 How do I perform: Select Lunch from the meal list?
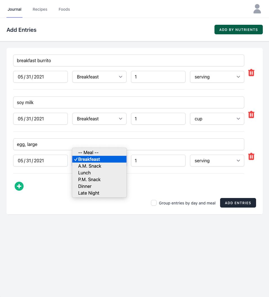[84, 173]
